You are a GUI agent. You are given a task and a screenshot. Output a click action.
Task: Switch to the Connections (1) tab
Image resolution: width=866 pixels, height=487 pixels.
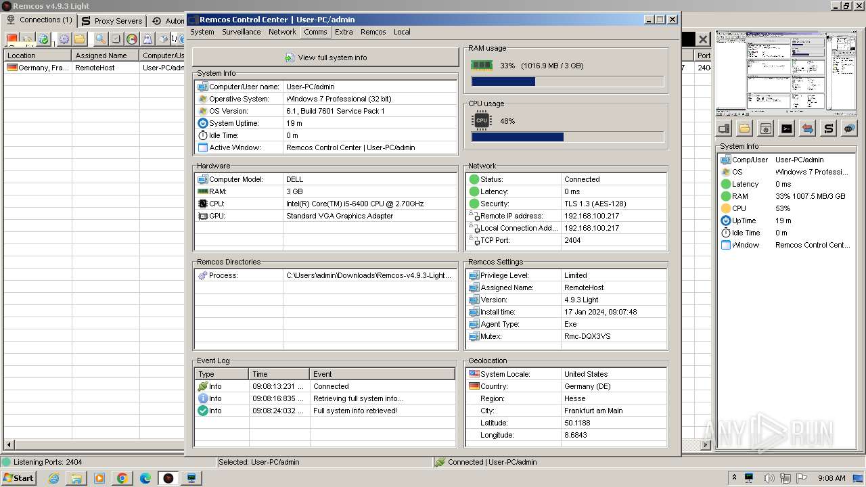tap(39, 20)
